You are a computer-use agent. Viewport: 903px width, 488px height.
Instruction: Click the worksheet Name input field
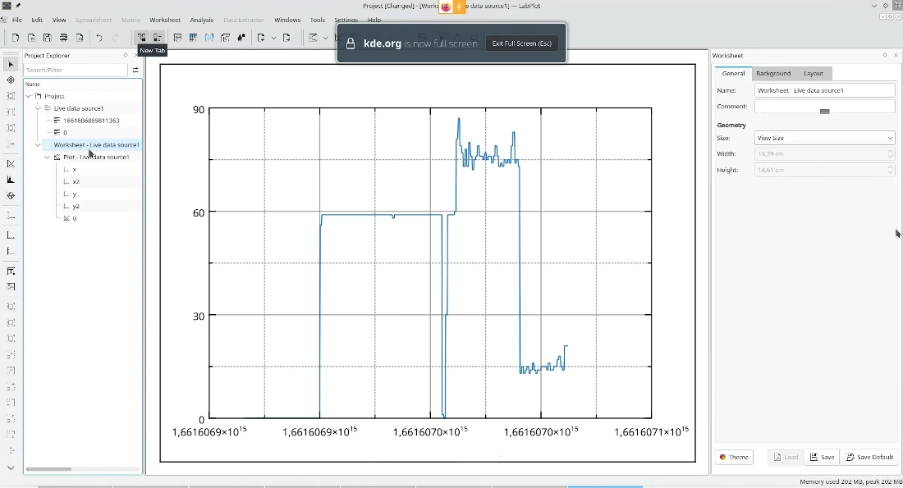click(824, 90)
